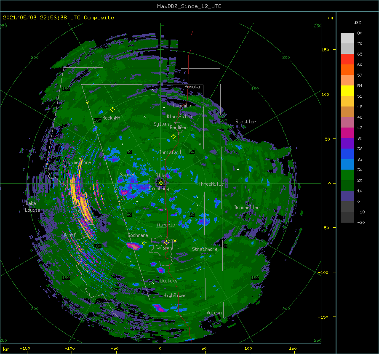Click the Limestone label
Screen dimensions: 379x354
coord(80,162)
